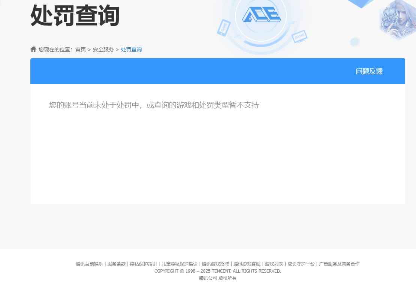Image resolution: width=416 pixels, height=282 pixels.
Task: Open 成长守护平台 footer link
Action: [301, 264]
